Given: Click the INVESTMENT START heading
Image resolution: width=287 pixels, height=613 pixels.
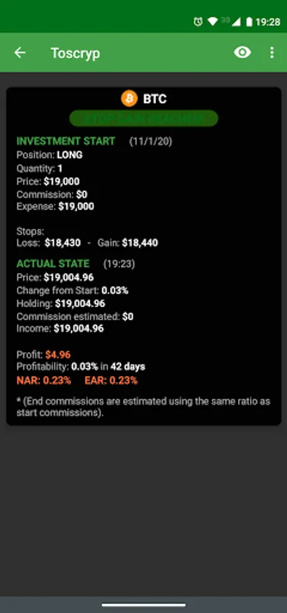Looking at the screenshot, I should tap(66, 141).
